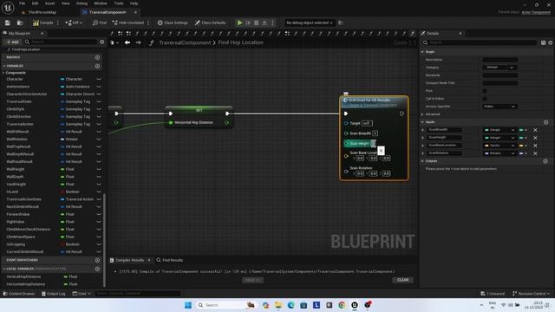The height and width of the screenshot is (312, 555).
Task: Click the Compile button
Action: pos(42,23)
